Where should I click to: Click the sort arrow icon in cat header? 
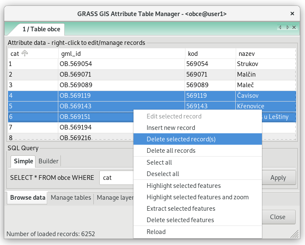coord(25,53)
